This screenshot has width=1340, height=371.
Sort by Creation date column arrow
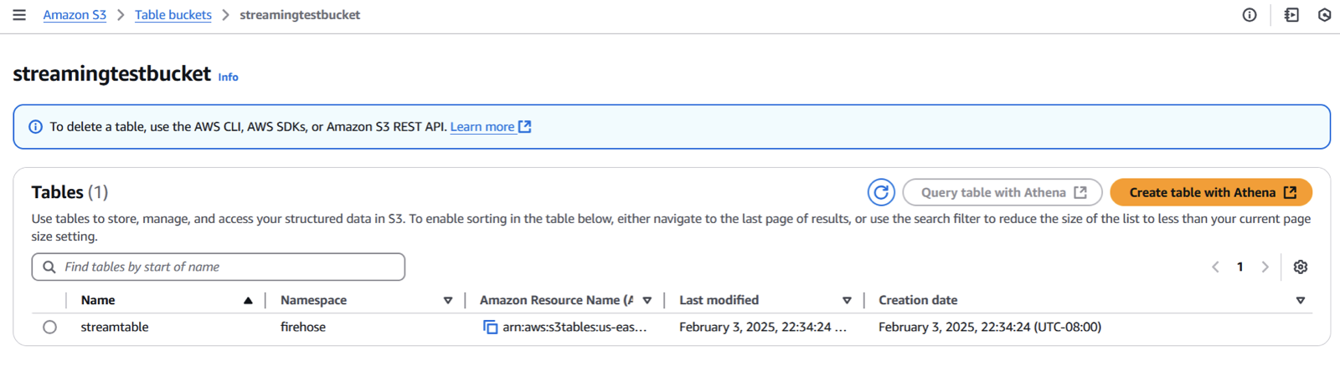1301,301
